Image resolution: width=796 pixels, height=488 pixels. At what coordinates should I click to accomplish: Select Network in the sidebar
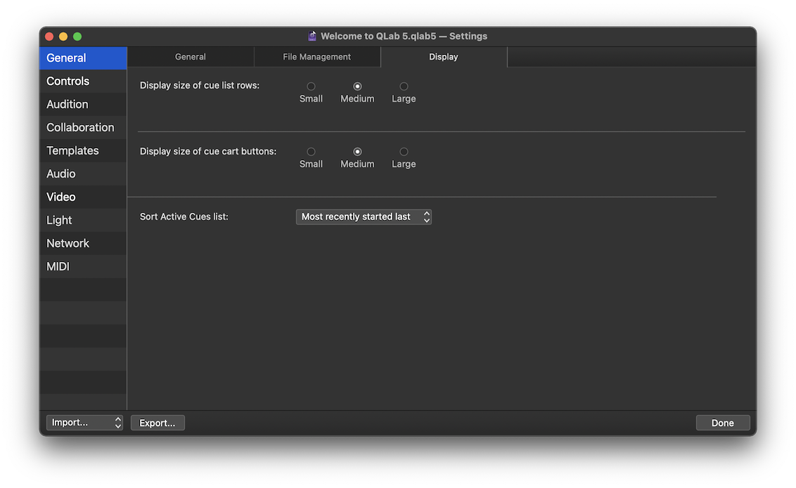tap(68, 244)
